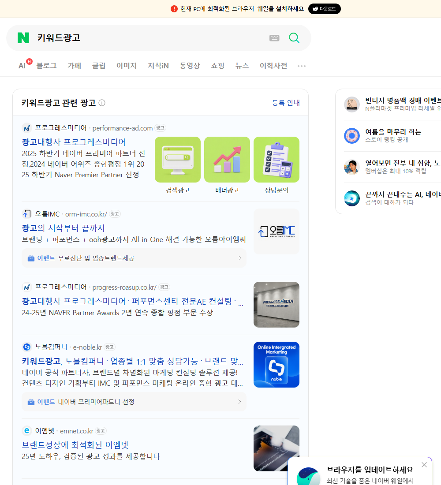The height and width of the screenshot is (485, 441).
Task: Click the whale browser icon in update popup
Action: [308, 476]
